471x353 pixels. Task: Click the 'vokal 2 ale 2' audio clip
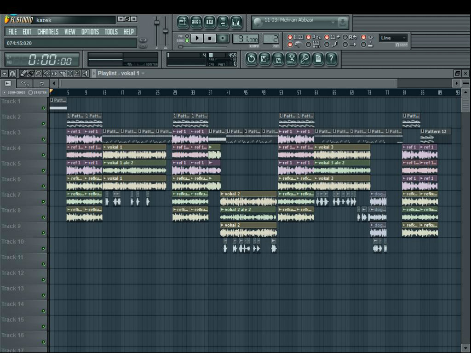[248, 214]
